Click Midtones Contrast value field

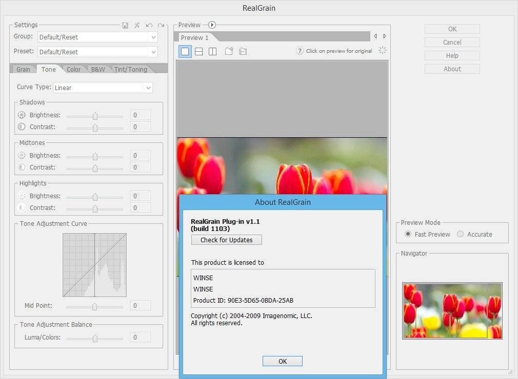[x=141, y=167]
